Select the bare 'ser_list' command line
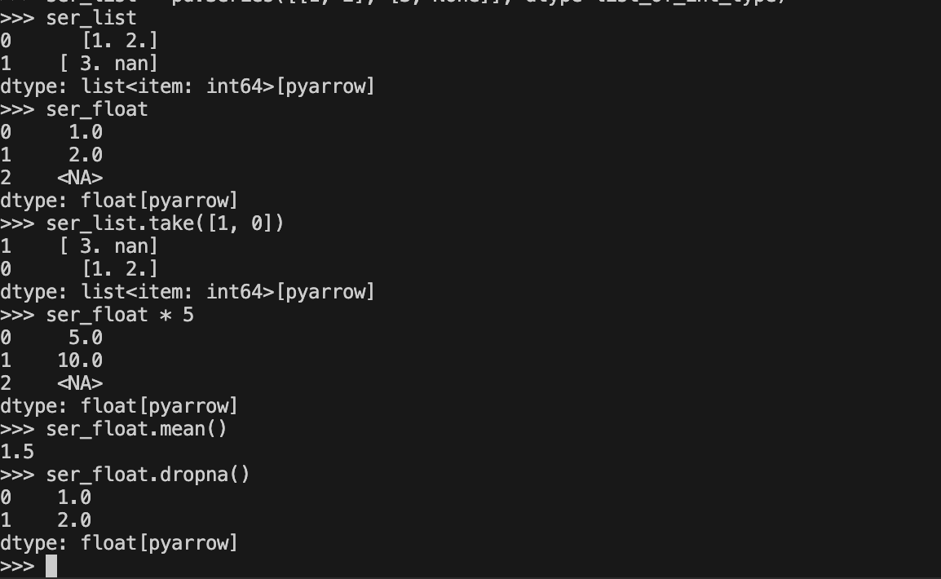 68,18
